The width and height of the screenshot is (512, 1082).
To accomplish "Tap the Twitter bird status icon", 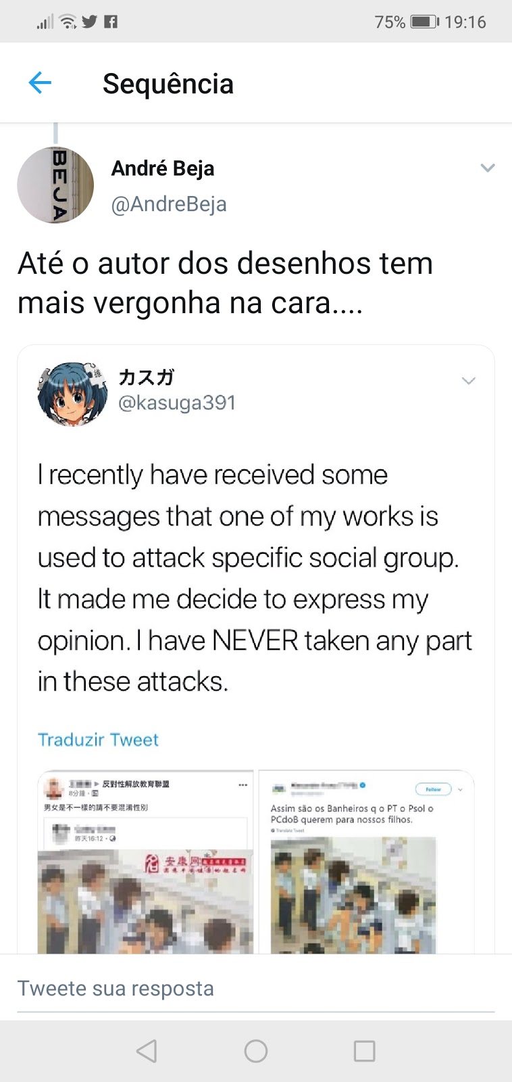I will [x=89, y=22].
